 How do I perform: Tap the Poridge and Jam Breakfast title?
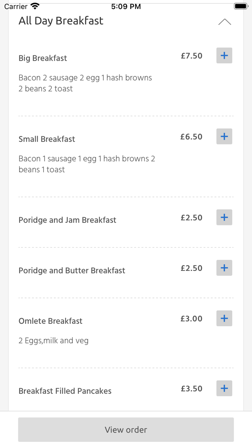click(x=67, y=220)
